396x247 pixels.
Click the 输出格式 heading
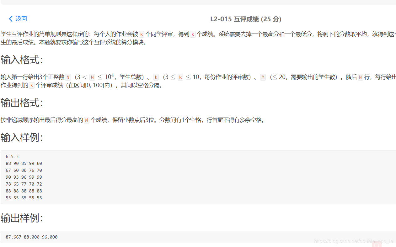pos(22,102)
